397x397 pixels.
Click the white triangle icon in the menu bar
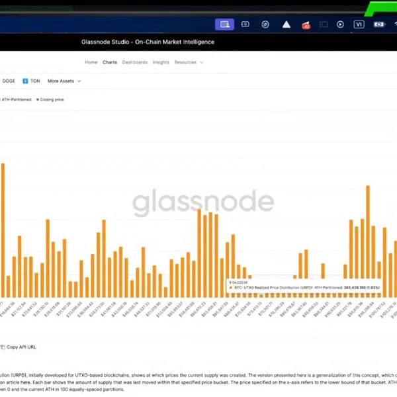(286, 24)
